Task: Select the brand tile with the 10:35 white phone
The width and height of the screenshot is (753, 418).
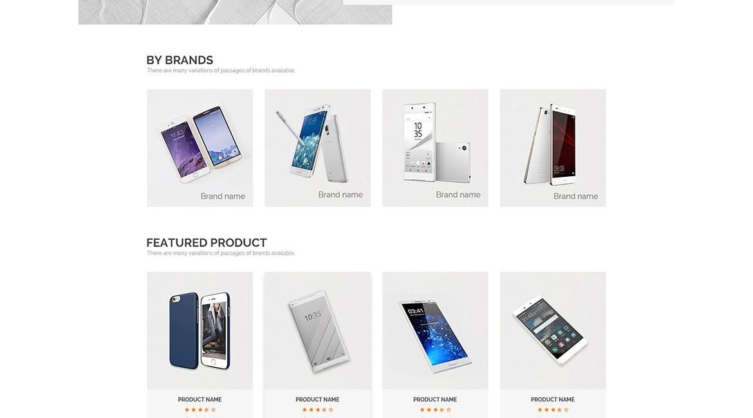Action: 435,148
